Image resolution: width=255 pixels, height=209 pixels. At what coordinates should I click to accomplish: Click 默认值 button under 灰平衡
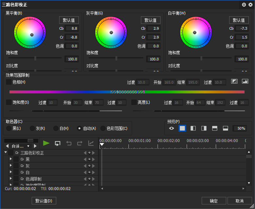point(151,20)
